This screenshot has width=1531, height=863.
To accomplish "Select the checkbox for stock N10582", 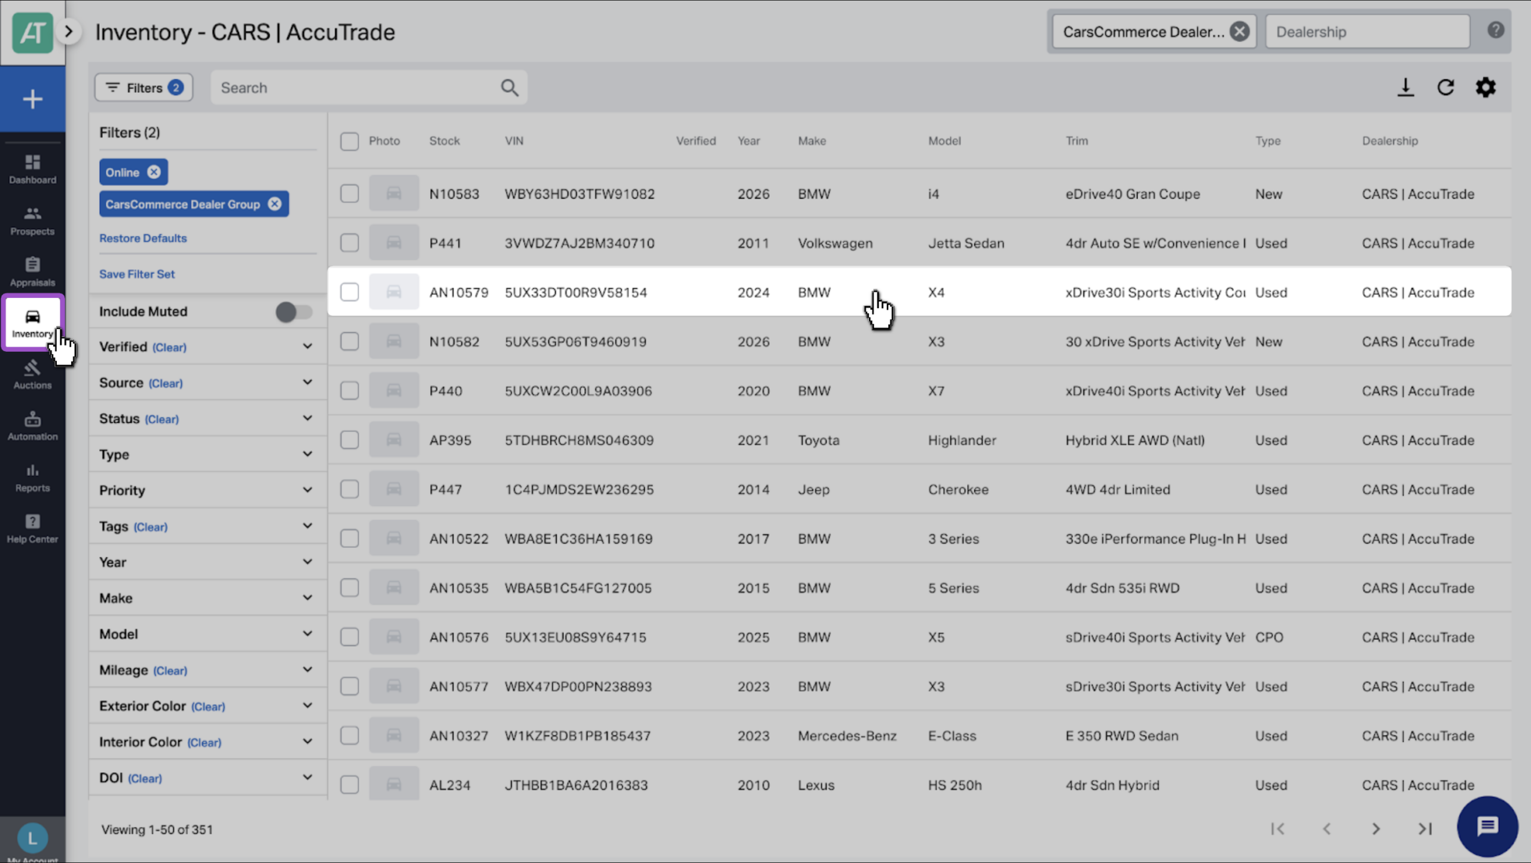I will [x=349, y=341].
